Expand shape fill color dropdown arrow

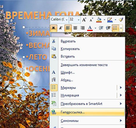click(104, 20)
